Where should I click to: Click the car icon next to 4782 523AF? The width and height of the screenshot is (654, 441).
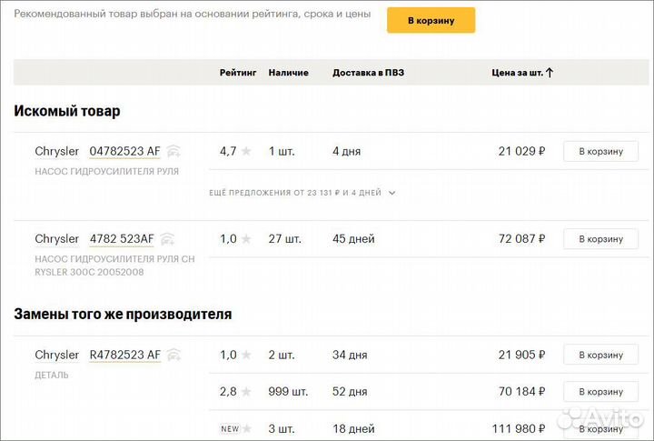167,239
